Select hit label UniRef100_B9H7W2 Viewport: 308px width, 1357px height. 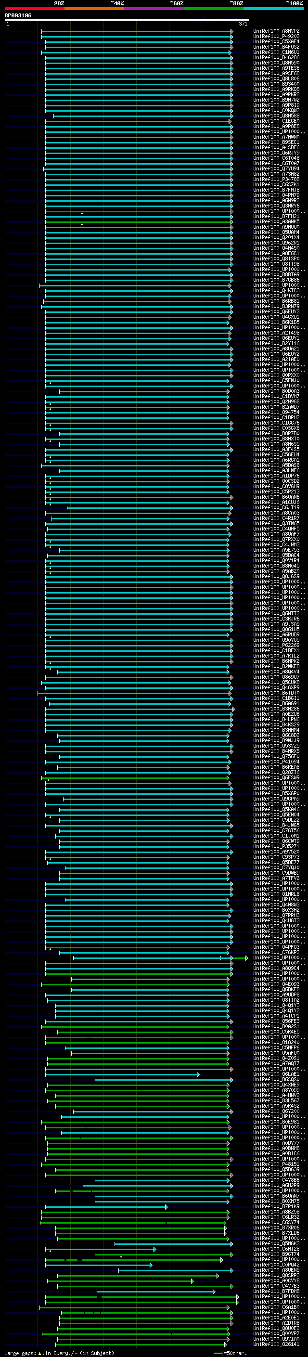tap(276, 100)
